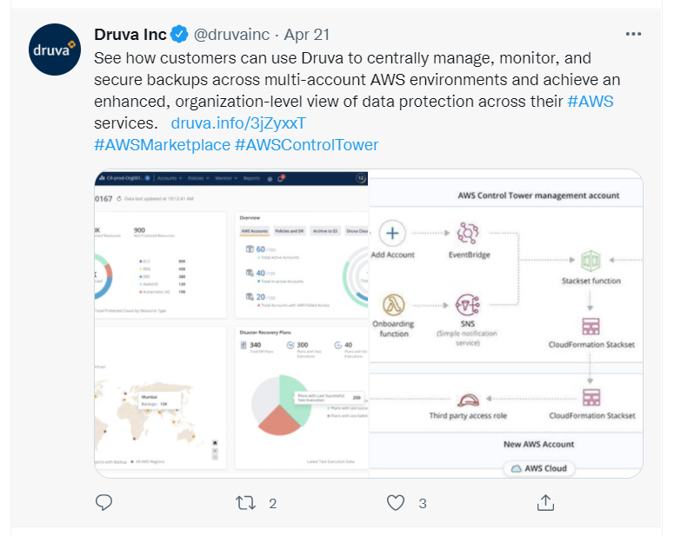
Task: Open the druva.info/3jZyxxT link
Action: coord(238,122)
